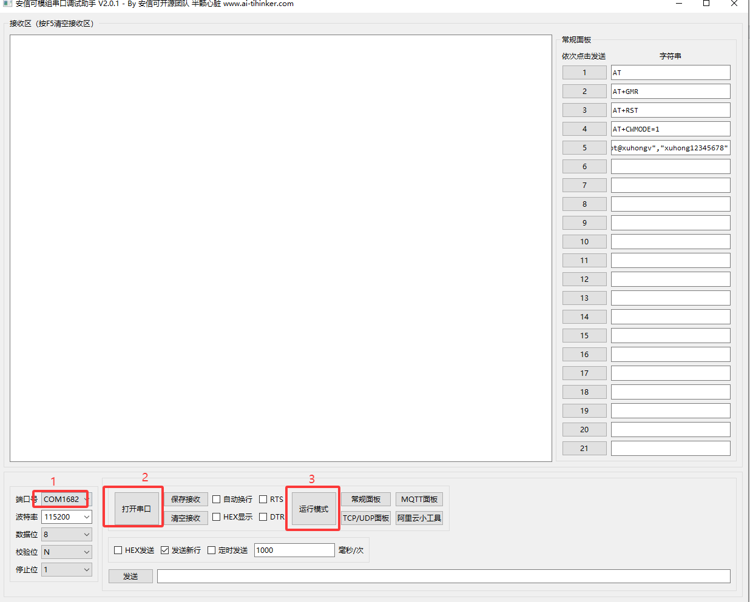Toggle the RTS checkbox
The image size is (750, 602).
[x=263, y=499]
